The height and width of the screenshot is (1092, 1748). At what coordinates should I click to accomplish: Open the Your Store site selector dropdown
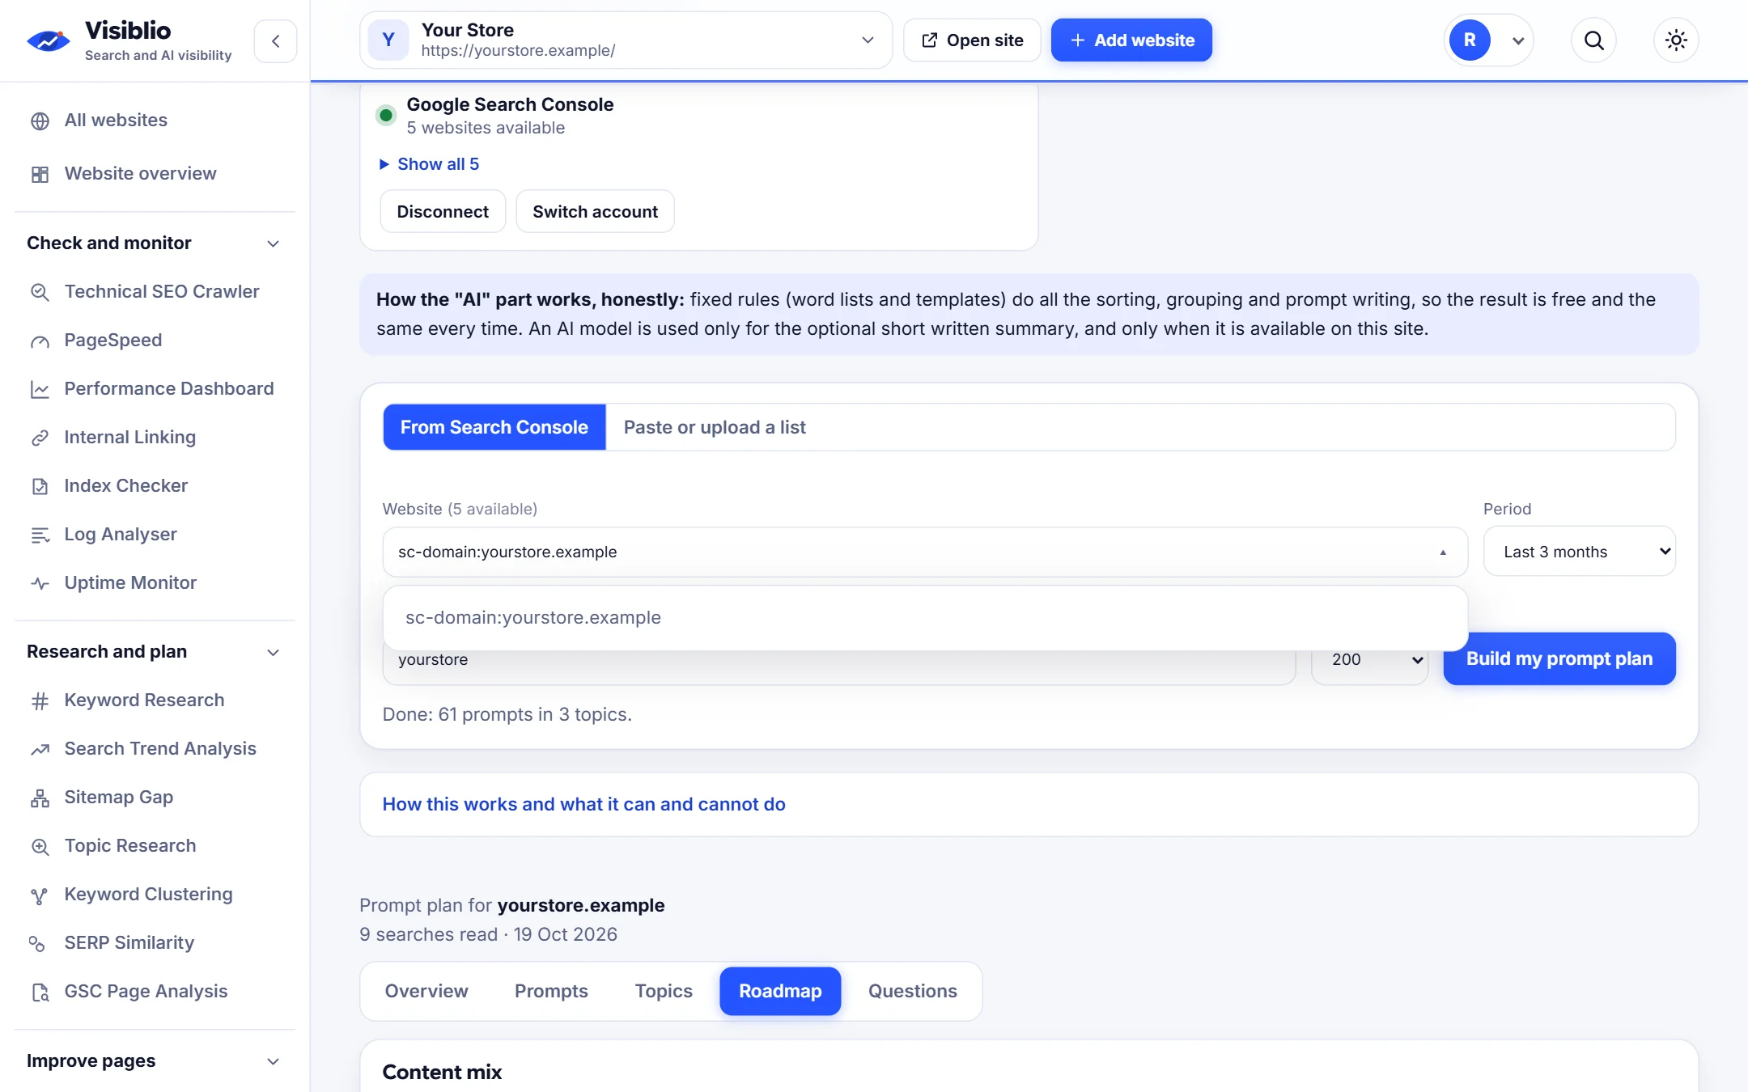(626, 40)
